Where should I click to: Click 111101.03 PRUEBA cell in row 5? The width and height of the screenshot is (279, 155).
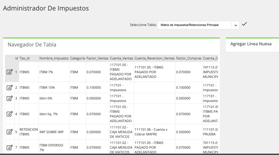click(210, 132)
